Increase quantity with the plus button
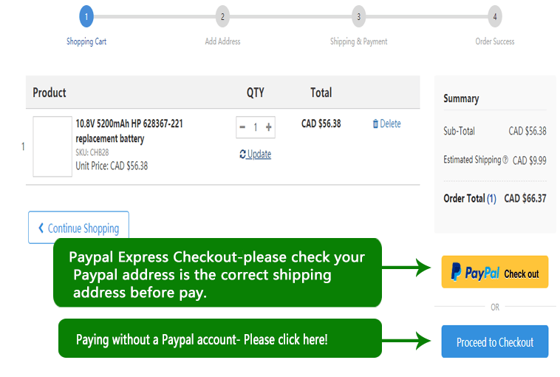560x377 pixels. click(x=268, y=127)
